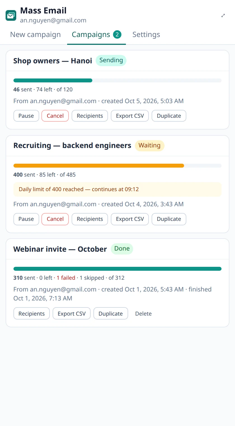The image size is (235, 426).
Task: Expand the panel with the arrows icon
Action: (223, 15)
